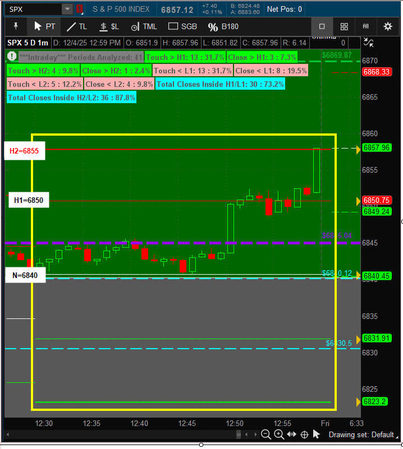Click the H2=6855 price level label
This screenshot has height=449, width=403.
click(x=23, y=150)
